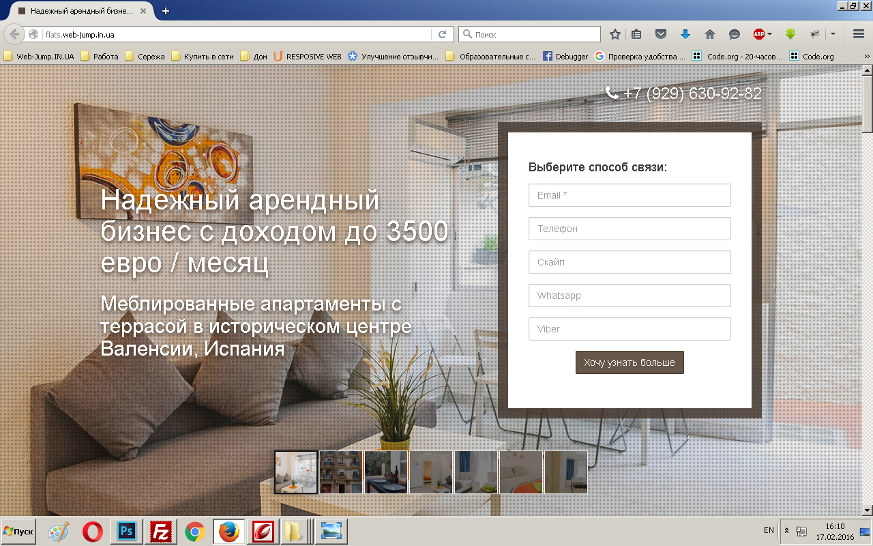Open the chat smiley toolbar icon
873x546 pixels.
pyautogui.click(x=734, y=34)
